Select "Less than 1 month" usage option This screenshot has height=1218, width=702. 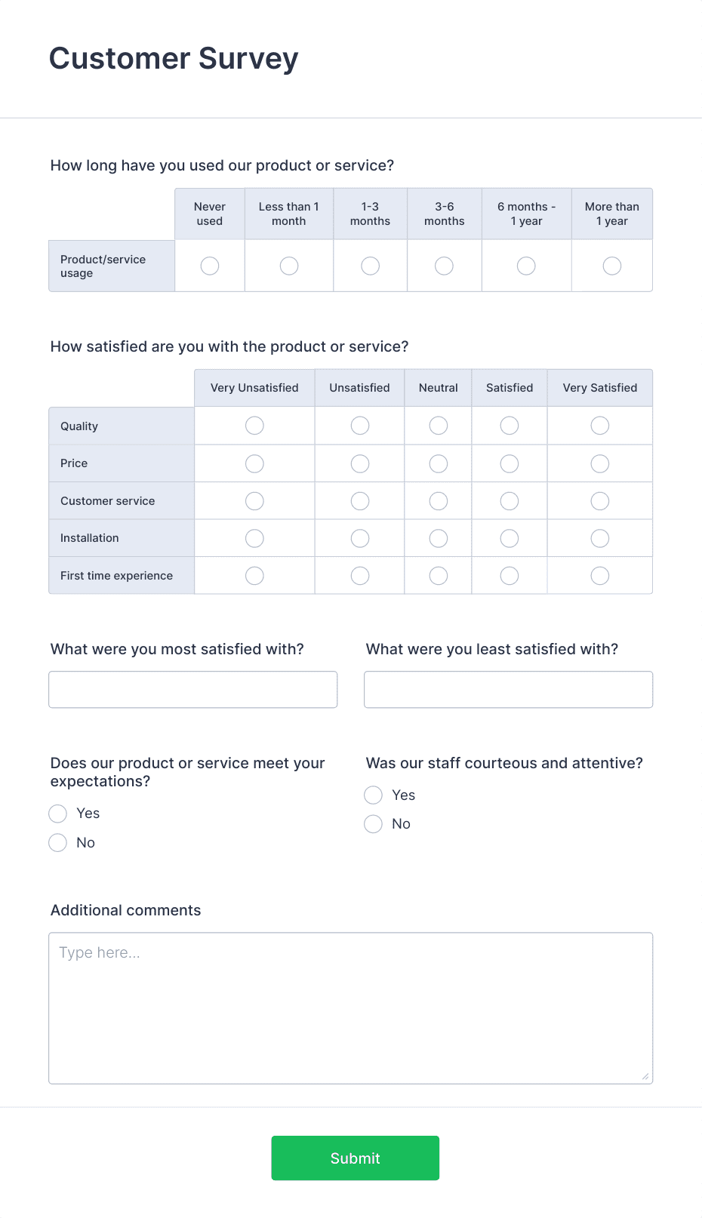click(x=288, y=266)
